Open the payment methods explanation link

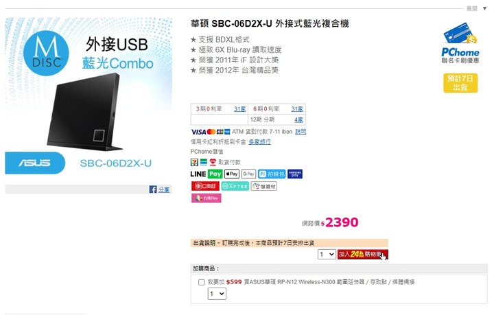point(301,132)
